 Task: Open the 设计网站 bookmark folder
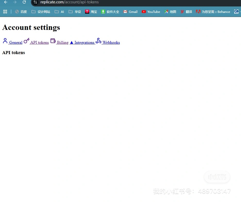pos(41,12)
